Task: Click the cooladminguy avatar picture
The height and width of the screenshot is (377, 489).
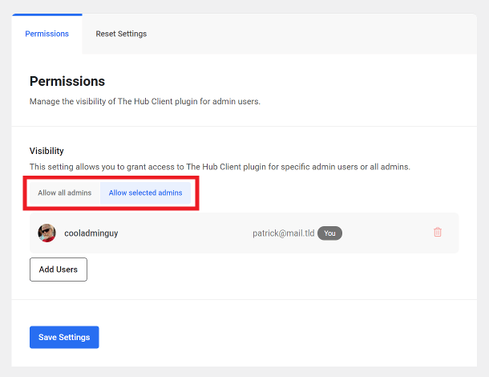Action: 46,233
